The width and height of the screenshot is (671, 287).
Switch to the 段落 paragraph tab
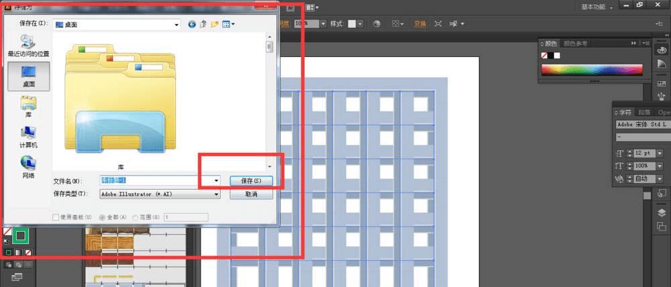644,113
